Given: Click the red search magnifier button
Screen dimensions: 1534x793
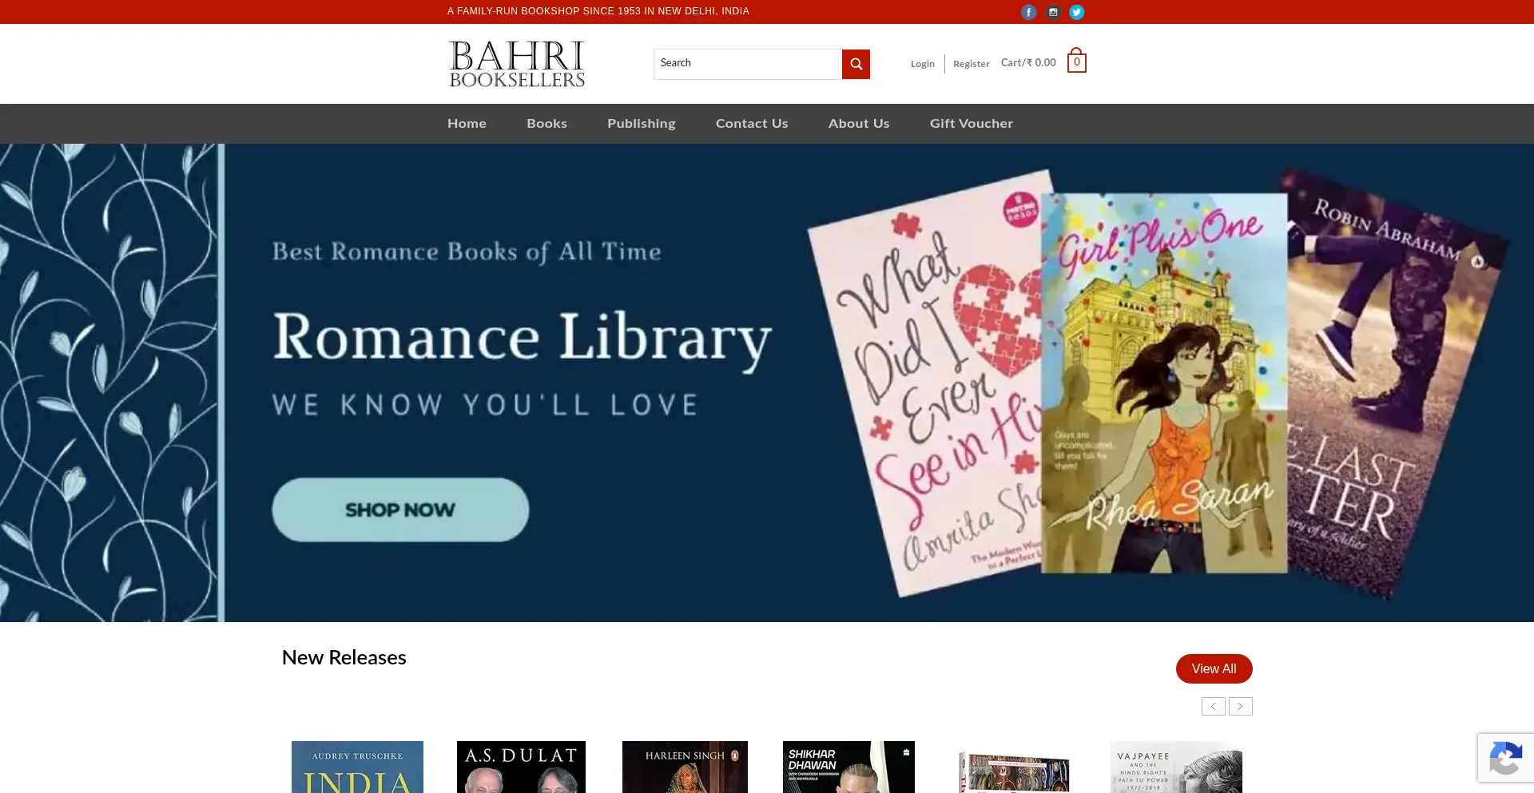Looking at the screenshot, I should click(856, 64).
